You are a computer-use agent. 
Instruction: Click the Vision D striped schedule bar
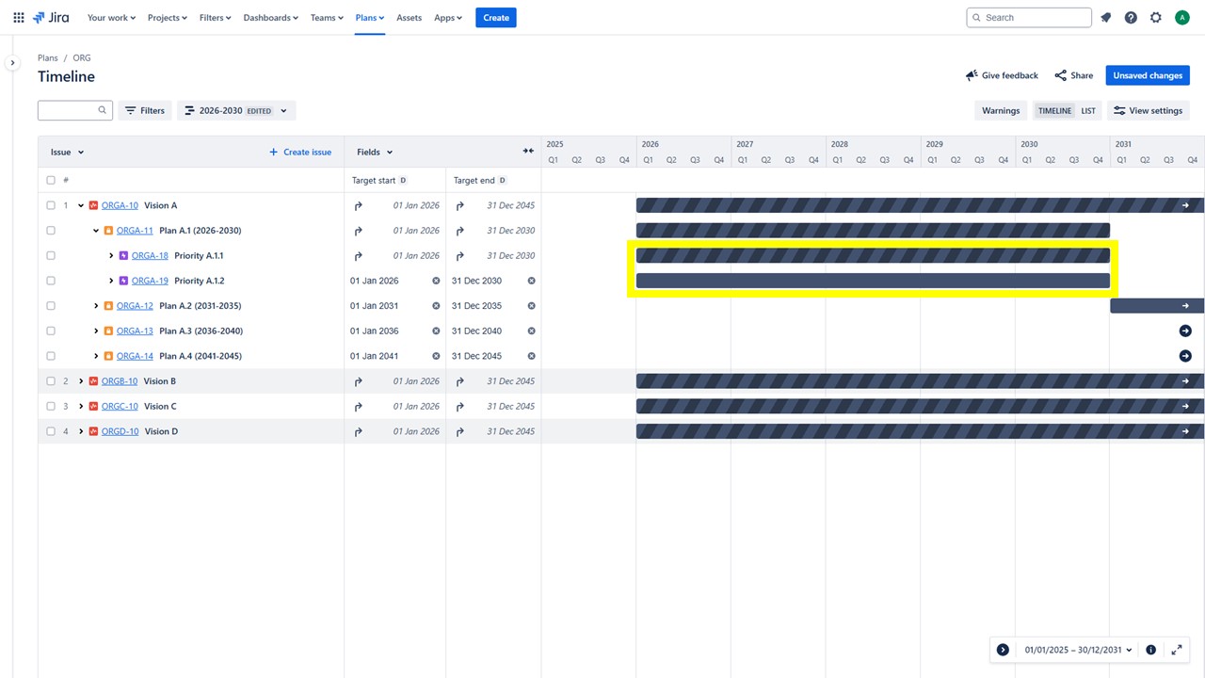point(920,431)
